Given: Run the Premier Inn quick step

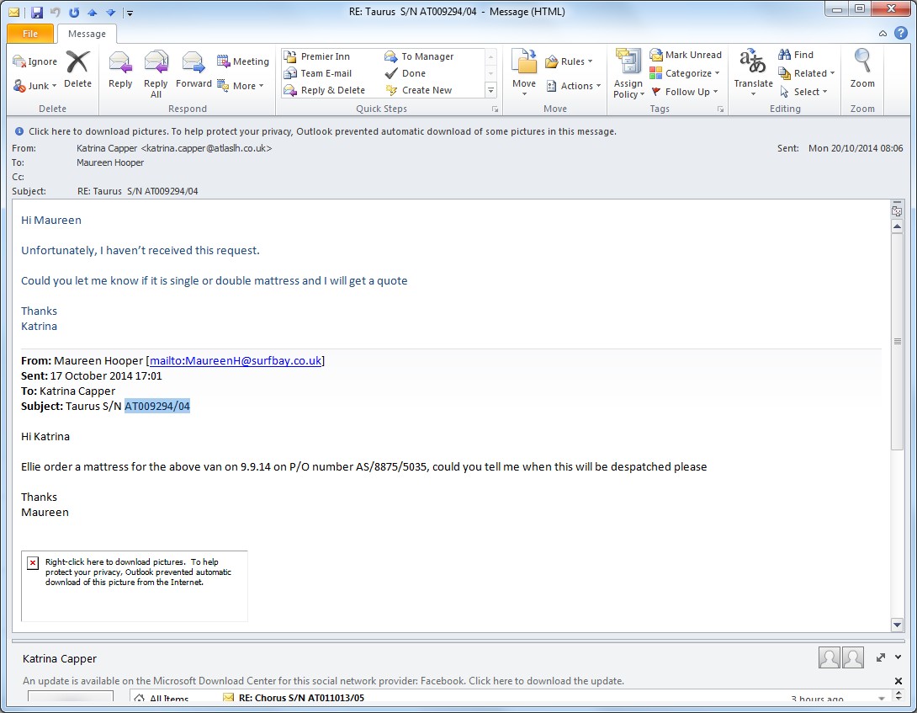Looking at the screenshot, I should click(x=316, y=56).
